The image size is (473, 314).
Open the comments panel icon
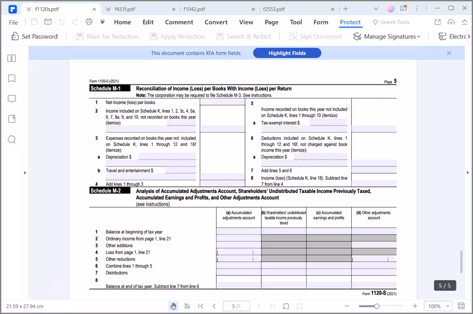pyautogui.click(x=12, y=99)
